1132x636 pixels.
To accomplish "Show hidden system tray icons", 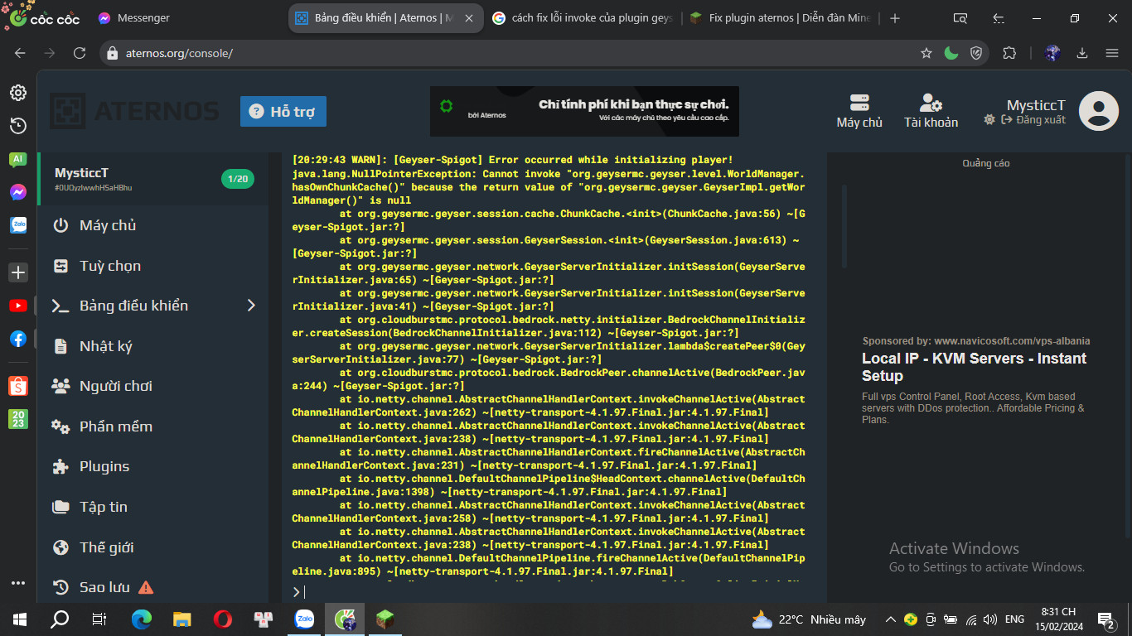I will (x=891, y=619).
